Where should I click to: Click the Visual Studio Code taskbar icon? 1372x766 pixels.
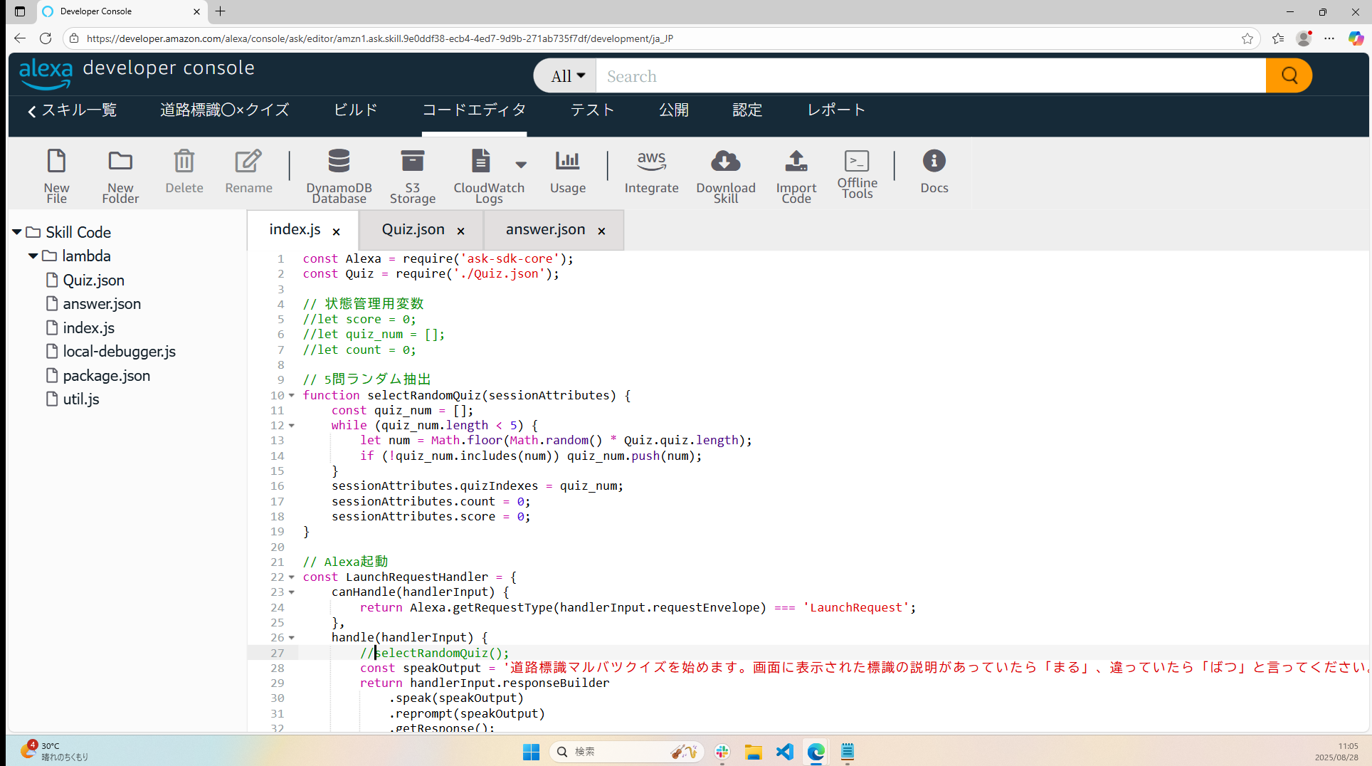(784, 752)
